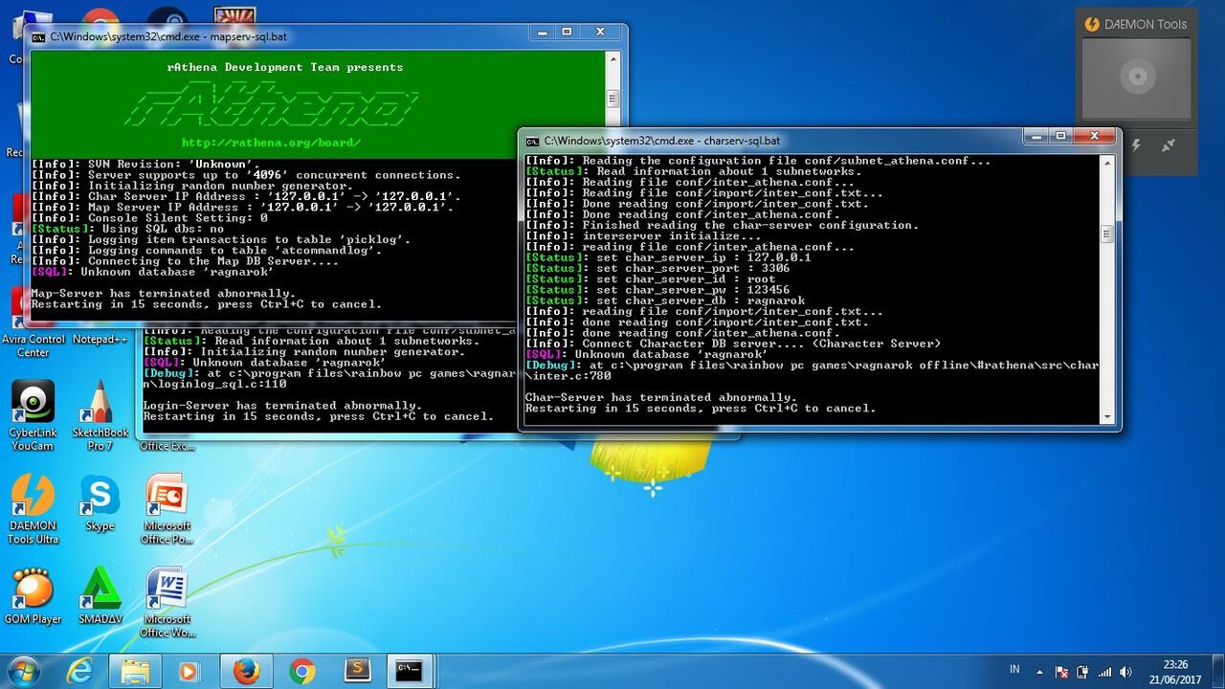Click the mapserv window scrollbar thumb
1225x689 pixels.
[612, 99]
